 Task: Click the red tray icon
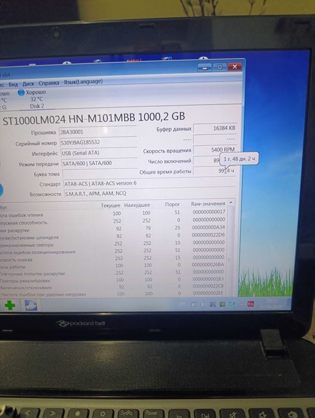(x=250, y=304)
